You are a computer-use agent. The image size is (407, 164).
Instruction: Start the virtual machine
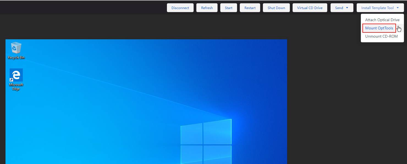click(229, 8)
